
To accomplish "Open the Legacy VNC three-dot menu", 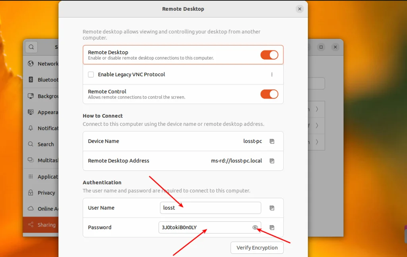I will 272,75.
